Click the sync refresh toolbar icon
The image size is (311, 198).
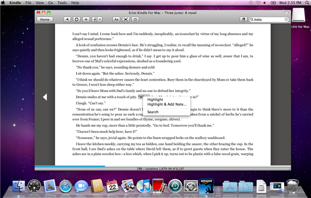77,19
